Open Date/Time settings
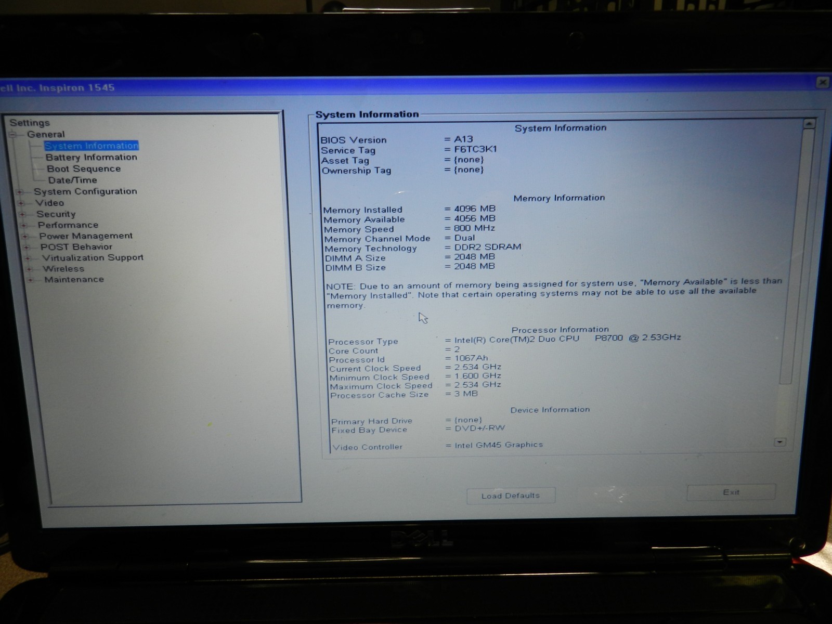Image resolution: width=832 pixels, height=624 pixels. coord(72,180)
